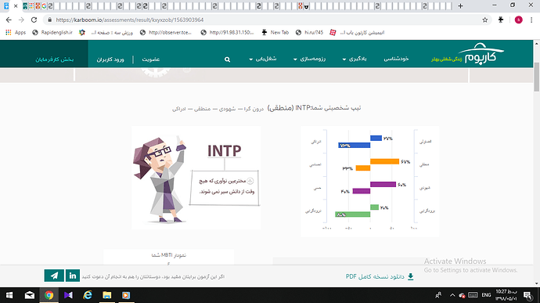
Task: Show hidden system tray icons
Action: click(x=452, y=295)
